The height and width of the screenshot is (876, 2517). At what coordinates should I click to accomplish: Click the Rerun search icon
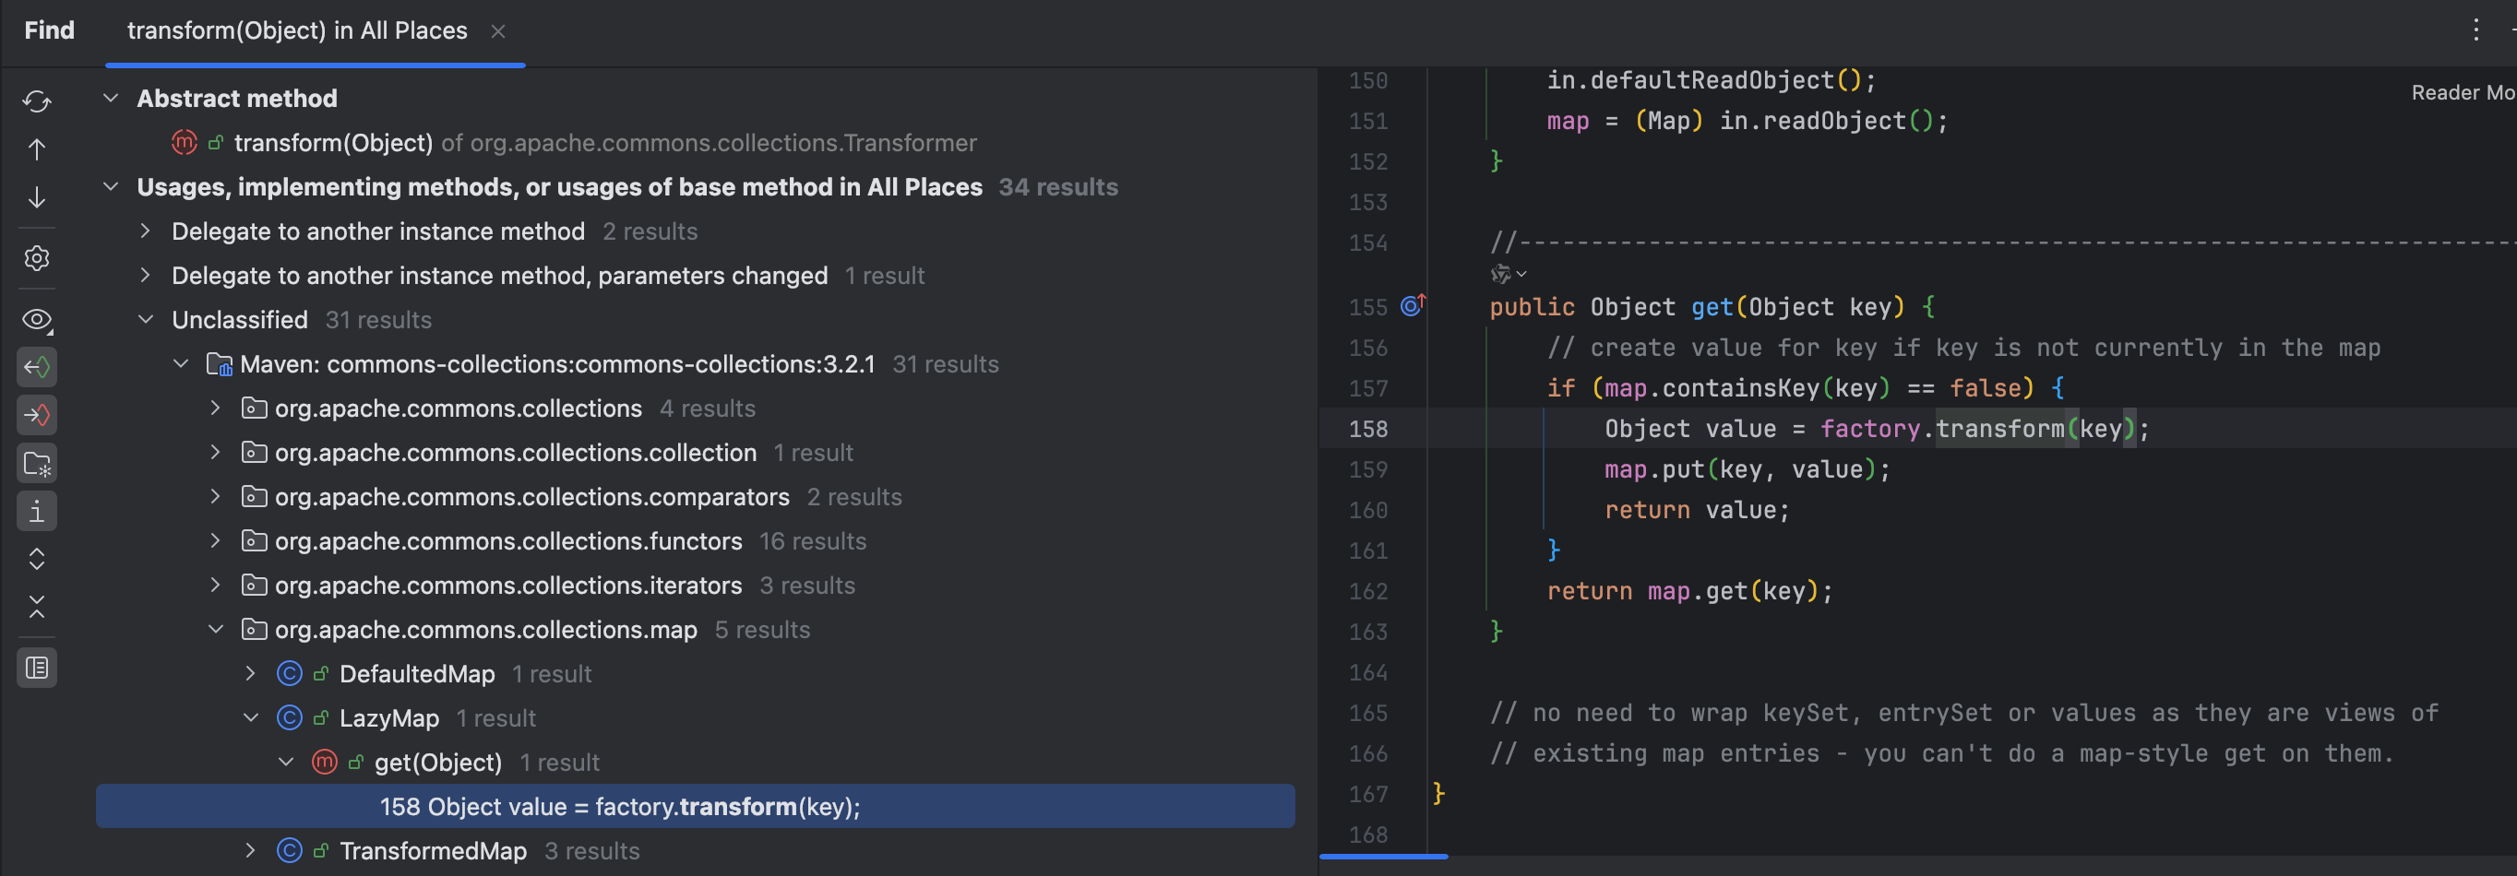[37, 101]
